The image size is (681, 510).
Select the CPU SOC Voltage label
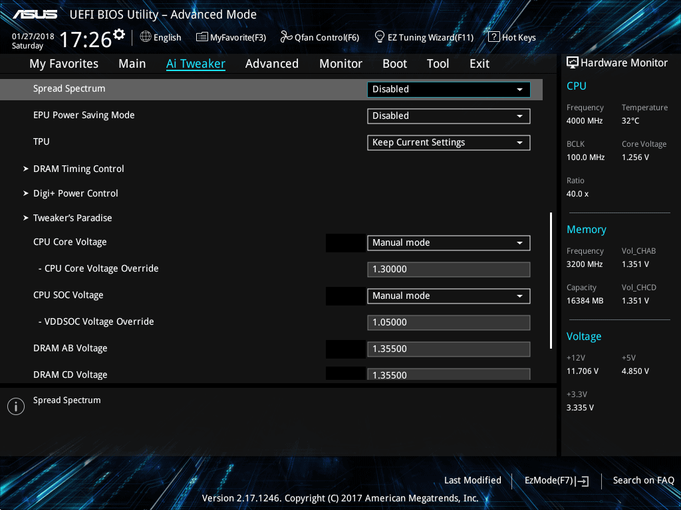(x=68, y=295)
